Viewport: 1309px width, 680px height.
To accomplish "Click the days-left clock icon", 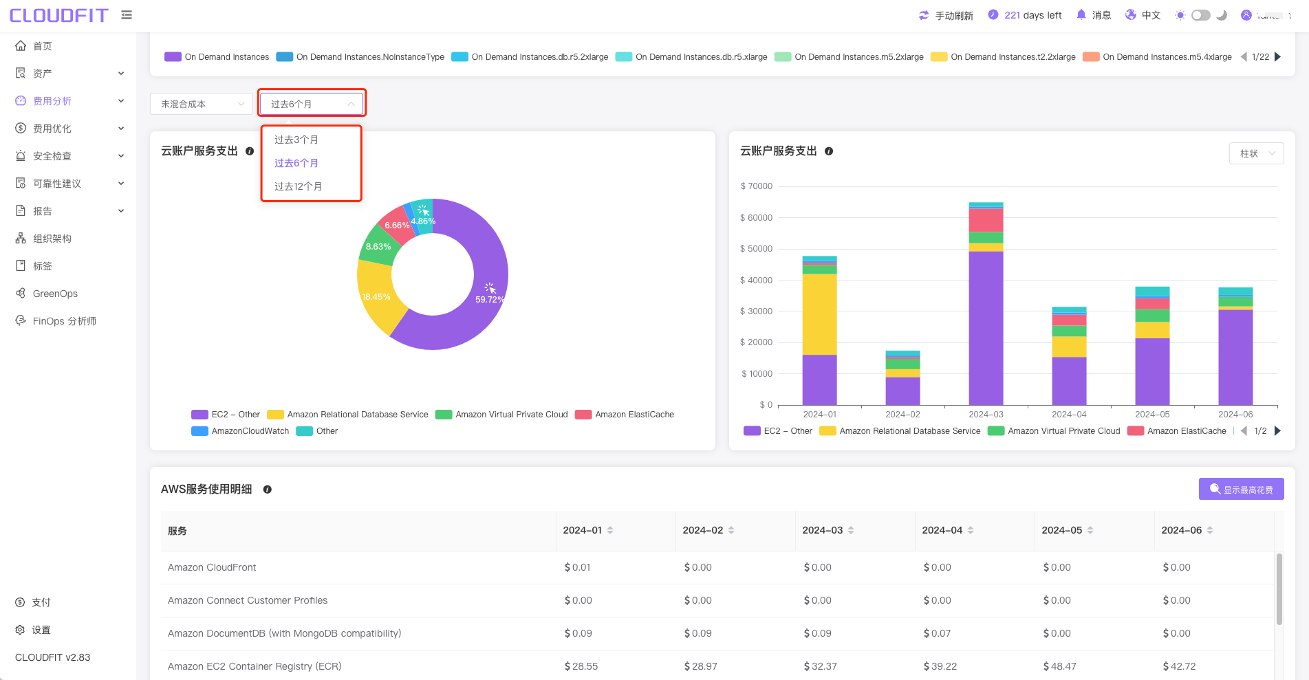I will point(993,15).
